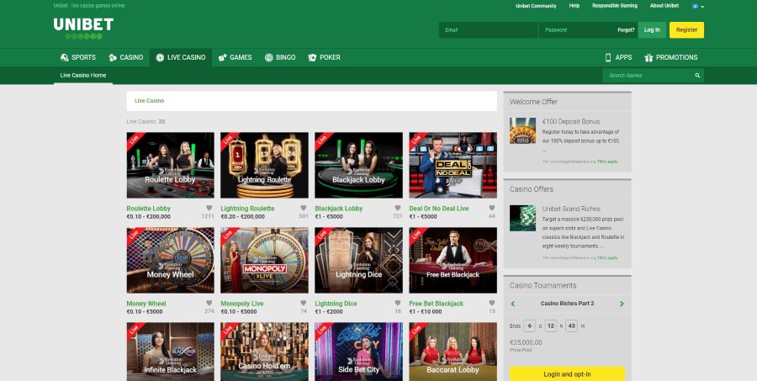Favorite Monopoly Live with heart icon
Image resolution: width=757 pixels, height=381 pixels.
303,304
